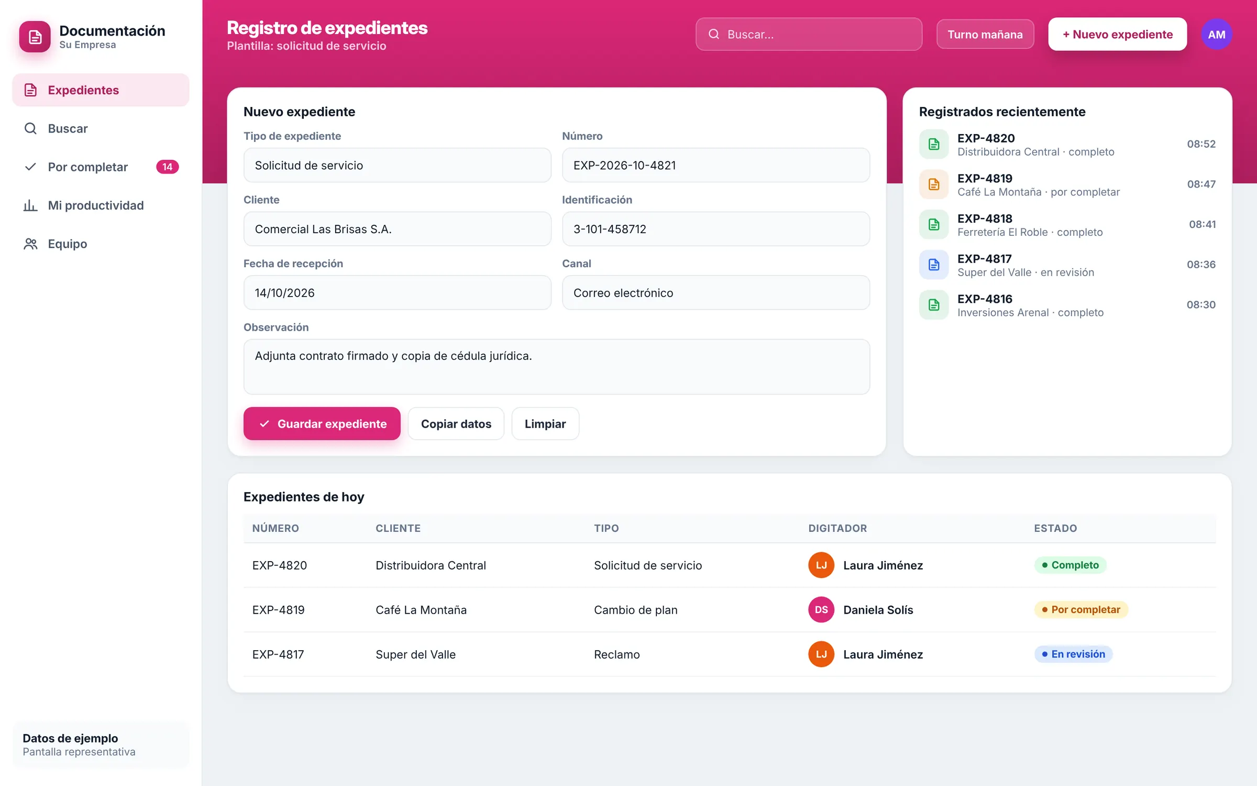Click the green document icon for EXP-4816
This screenshot has height=786, width=1257.
934,305
